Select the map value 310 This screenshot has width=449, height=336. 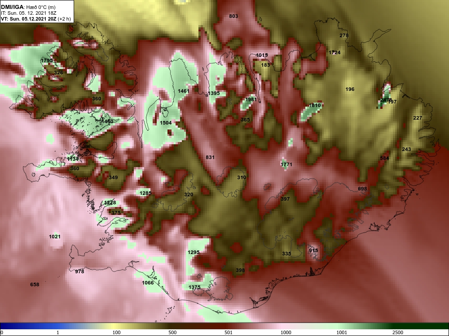click(242, 177)
